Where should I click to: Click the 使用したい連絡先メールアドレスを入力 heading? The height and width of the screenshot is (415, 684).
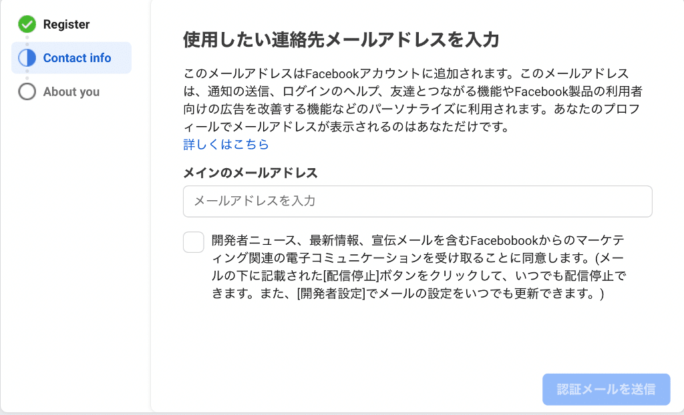(x=341, y=40)
